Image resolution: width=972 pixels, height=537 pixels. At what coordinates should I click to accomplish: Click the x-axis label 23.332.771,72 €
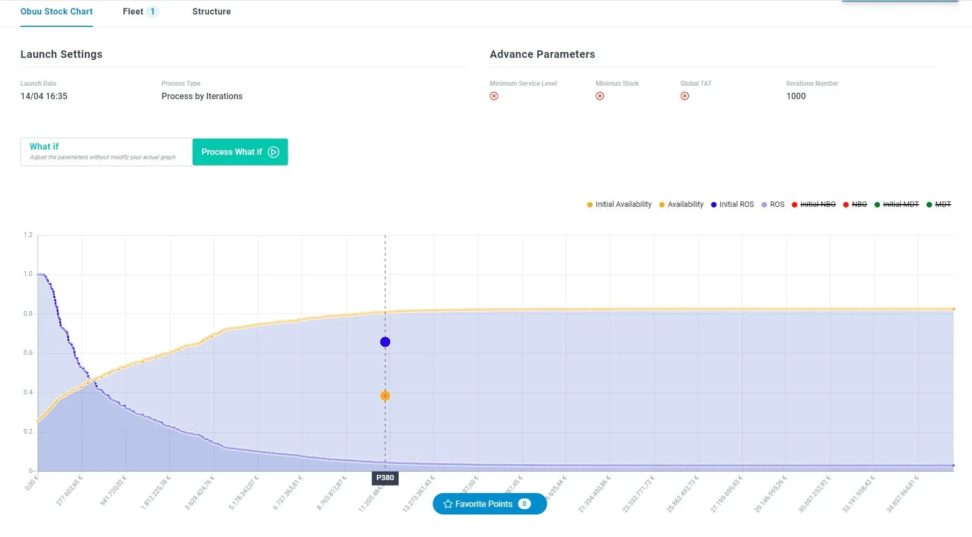pyautogui.click(x=639, y=494)
